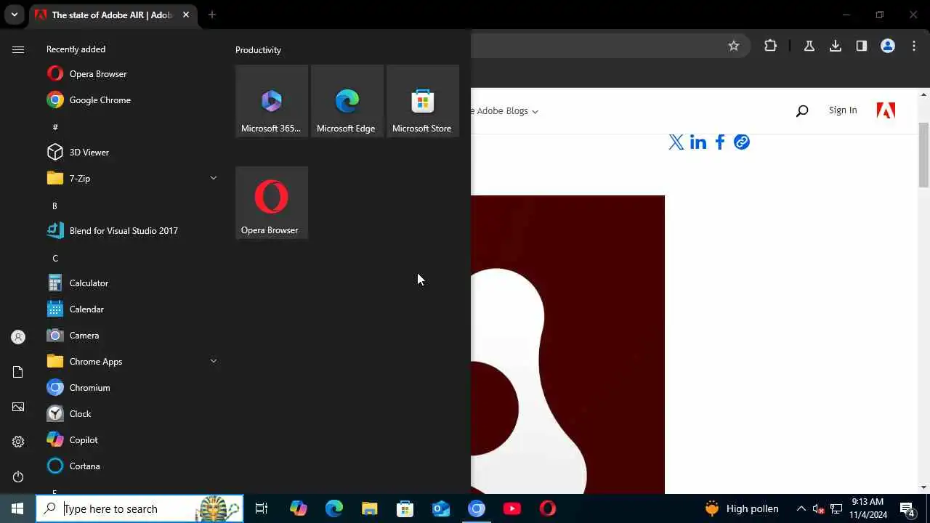Open Microsoft Edge on taskbar
The height and width of the screenshot is (523, 930).
[334, 508]
